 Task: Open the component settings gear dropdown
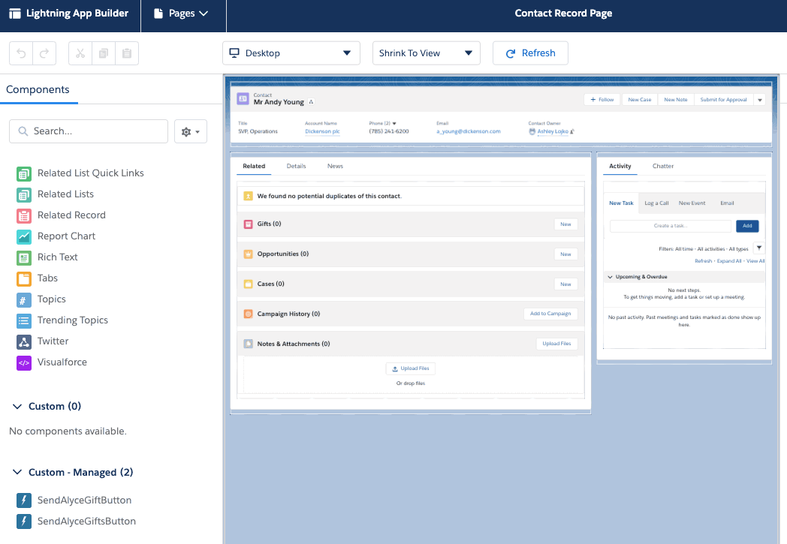click(x=190, y=131)
